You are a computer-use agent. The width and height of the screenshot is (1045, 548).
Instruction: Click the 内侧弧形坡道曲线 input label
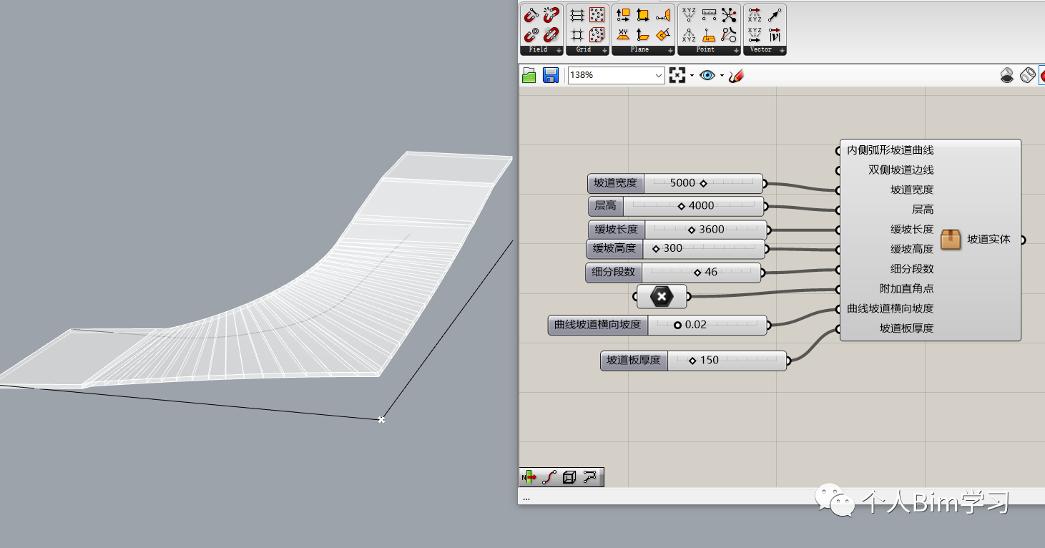pyautogui.click(x=891, y=150)
